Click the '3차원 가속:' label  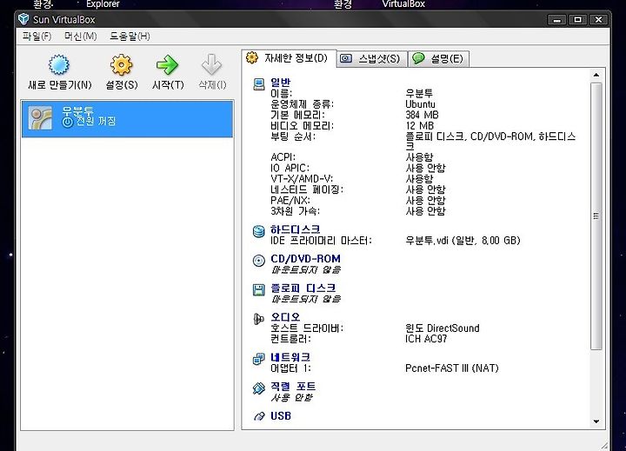pyautogui.click(x=295, y=211)
